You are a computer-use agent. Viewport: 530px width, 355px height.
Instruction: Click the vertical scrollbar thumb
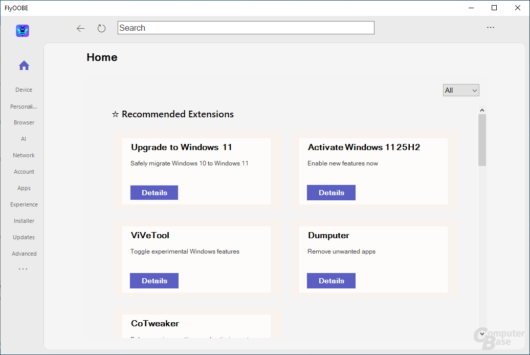coord(481,138)
